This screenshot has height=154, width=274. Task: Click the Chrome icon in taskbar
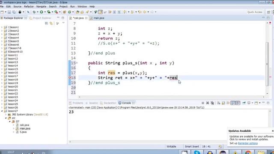tap(248, 152)
